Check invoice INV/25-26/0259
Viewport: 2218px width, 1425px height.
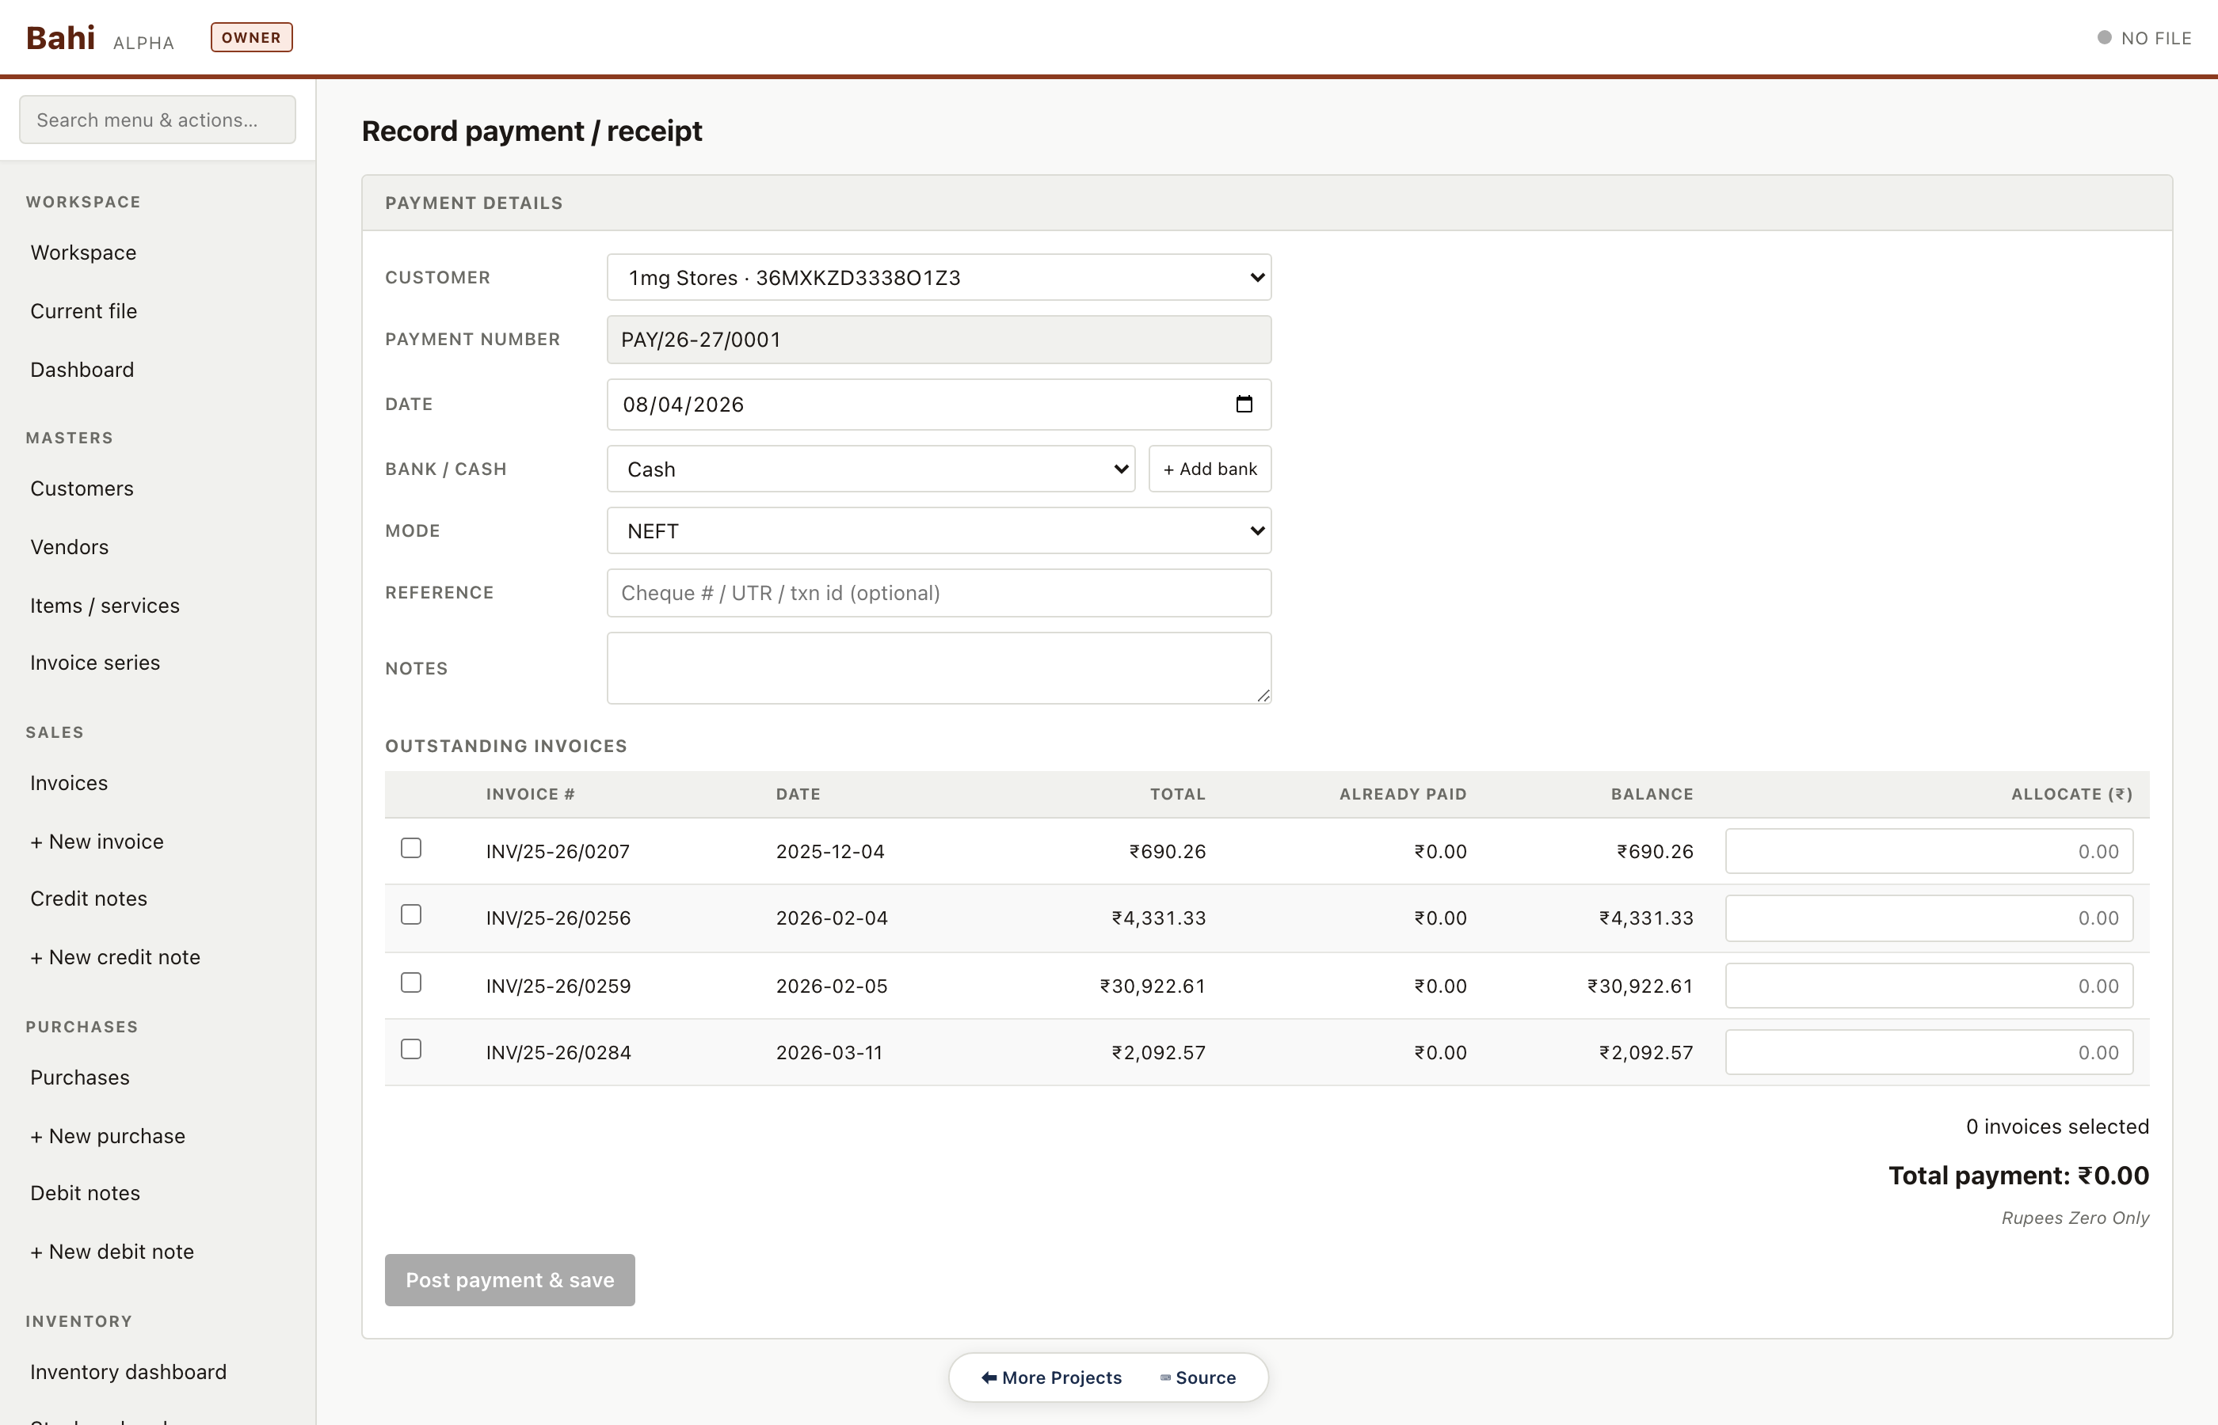pos(411,982)
